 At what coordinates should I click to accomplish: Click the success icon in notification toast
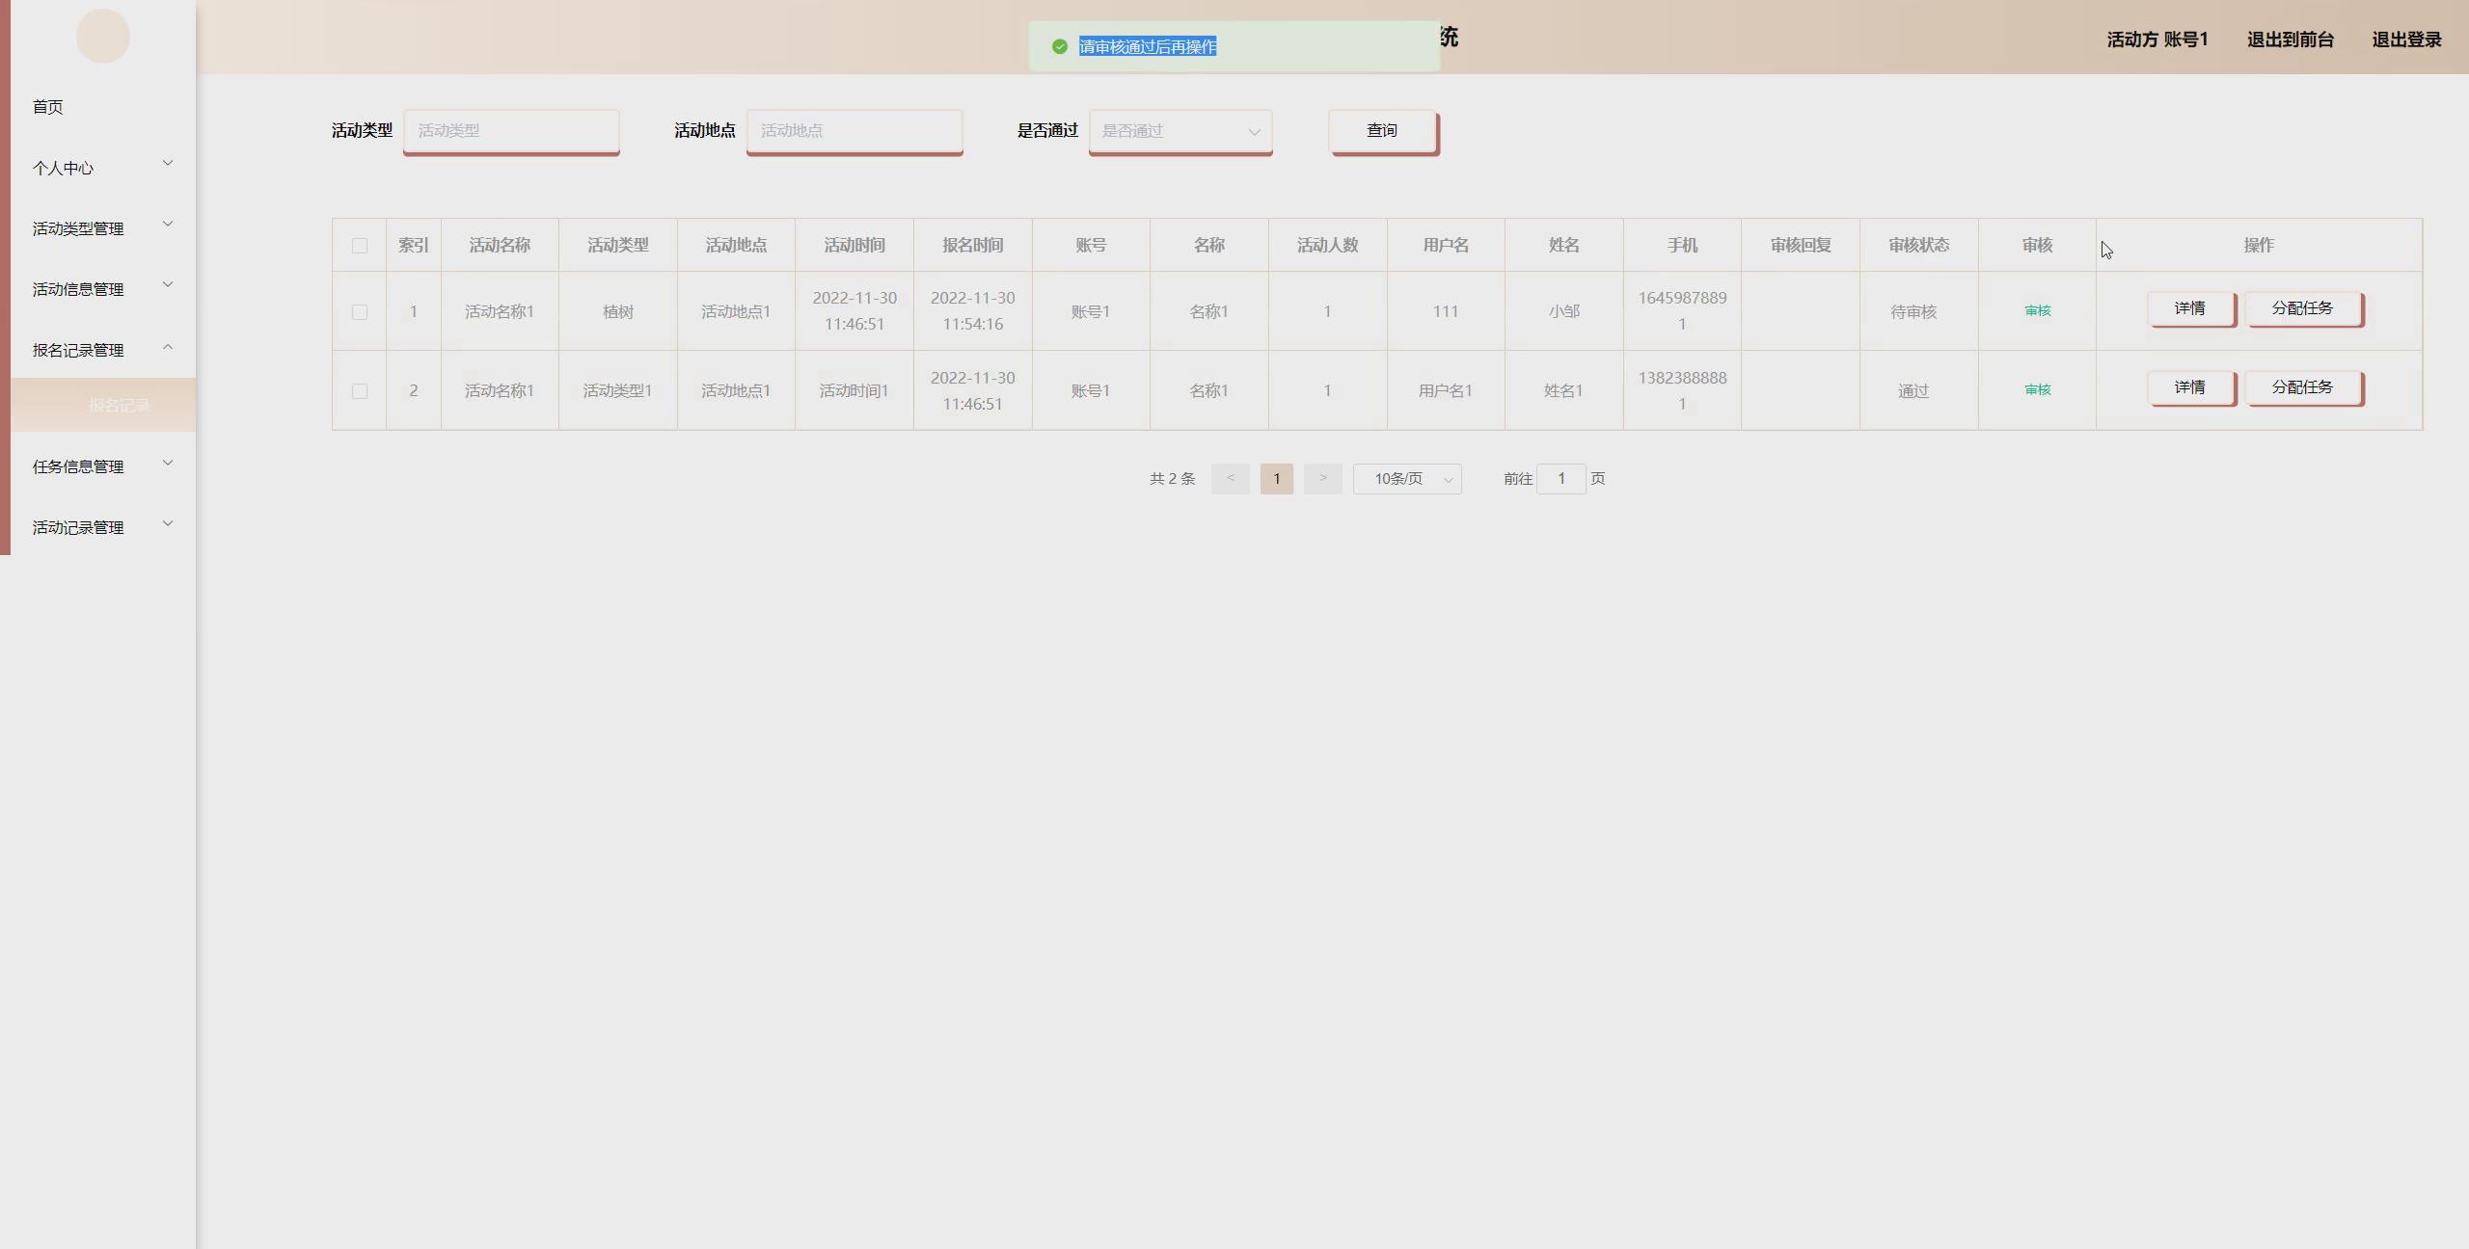click(1059, 46)
